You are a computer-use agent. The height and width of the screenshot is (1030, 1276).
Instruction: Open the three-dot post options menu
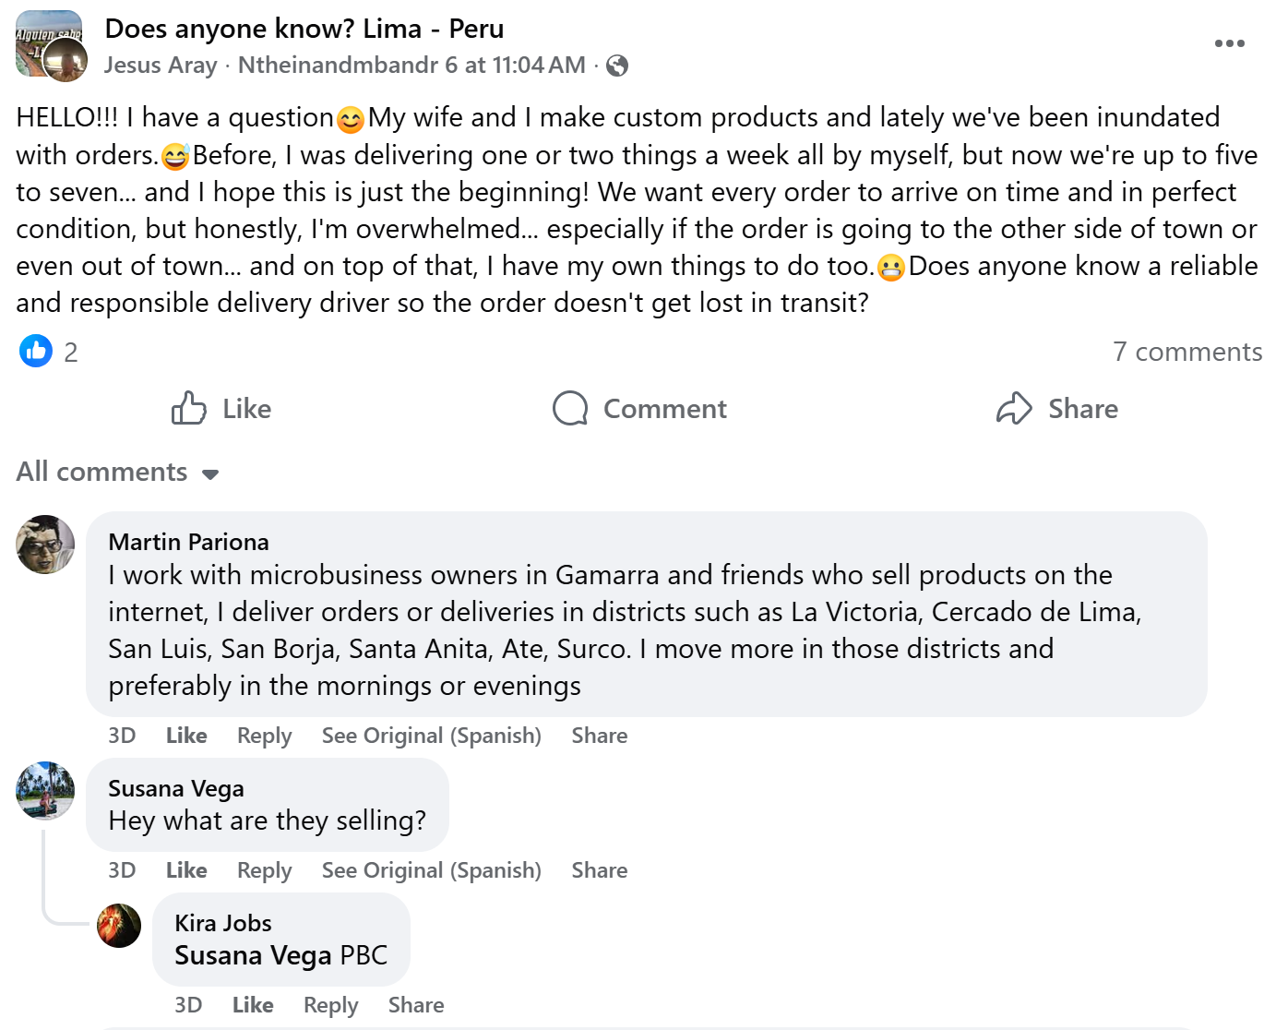click(1229, 43)
